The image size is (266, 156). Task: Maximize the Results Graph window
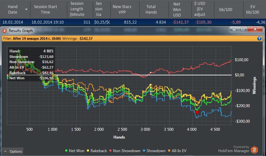tap(243, 29)
